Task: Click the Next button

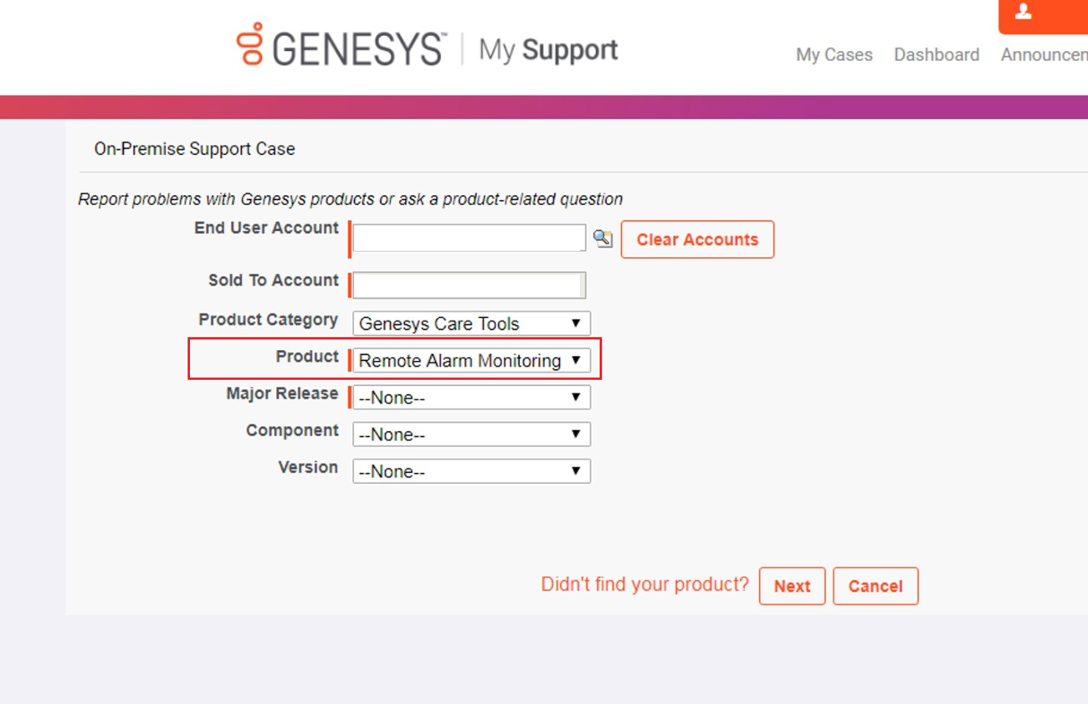Action: [792, 586]
